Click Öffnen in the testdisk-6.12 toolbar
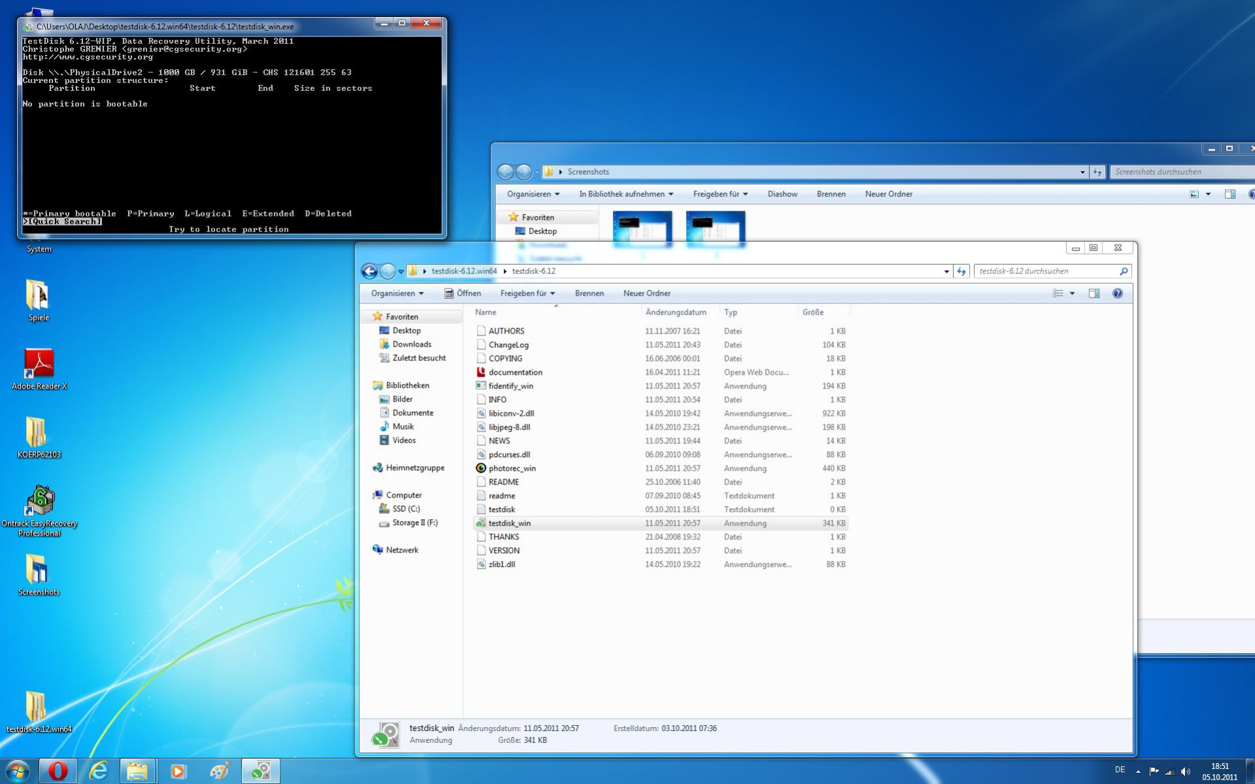This screenshot has width=1255, height=784. pyautogui.click(x=462, y=294)
